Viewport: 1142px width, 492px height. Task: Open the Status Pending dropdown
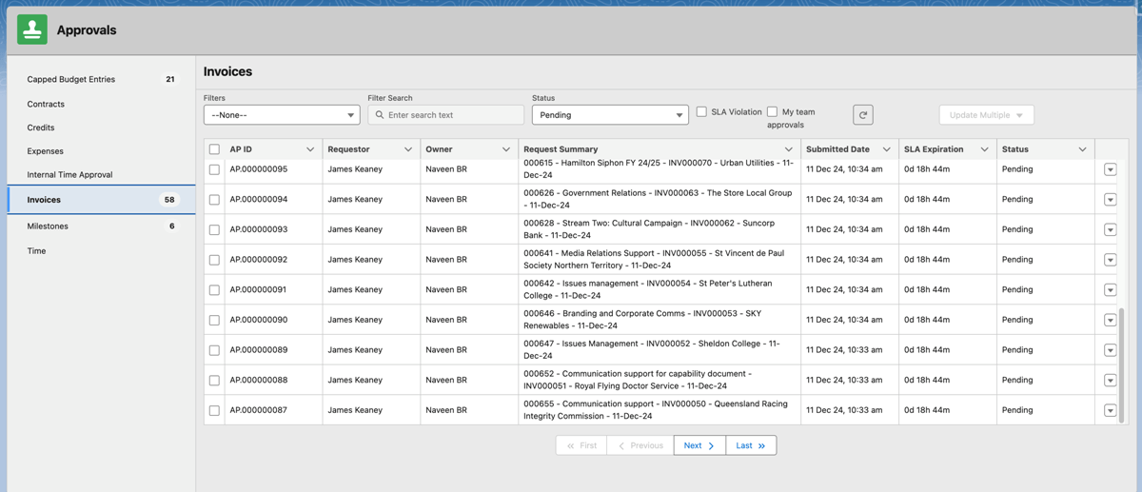click(610, 115)
